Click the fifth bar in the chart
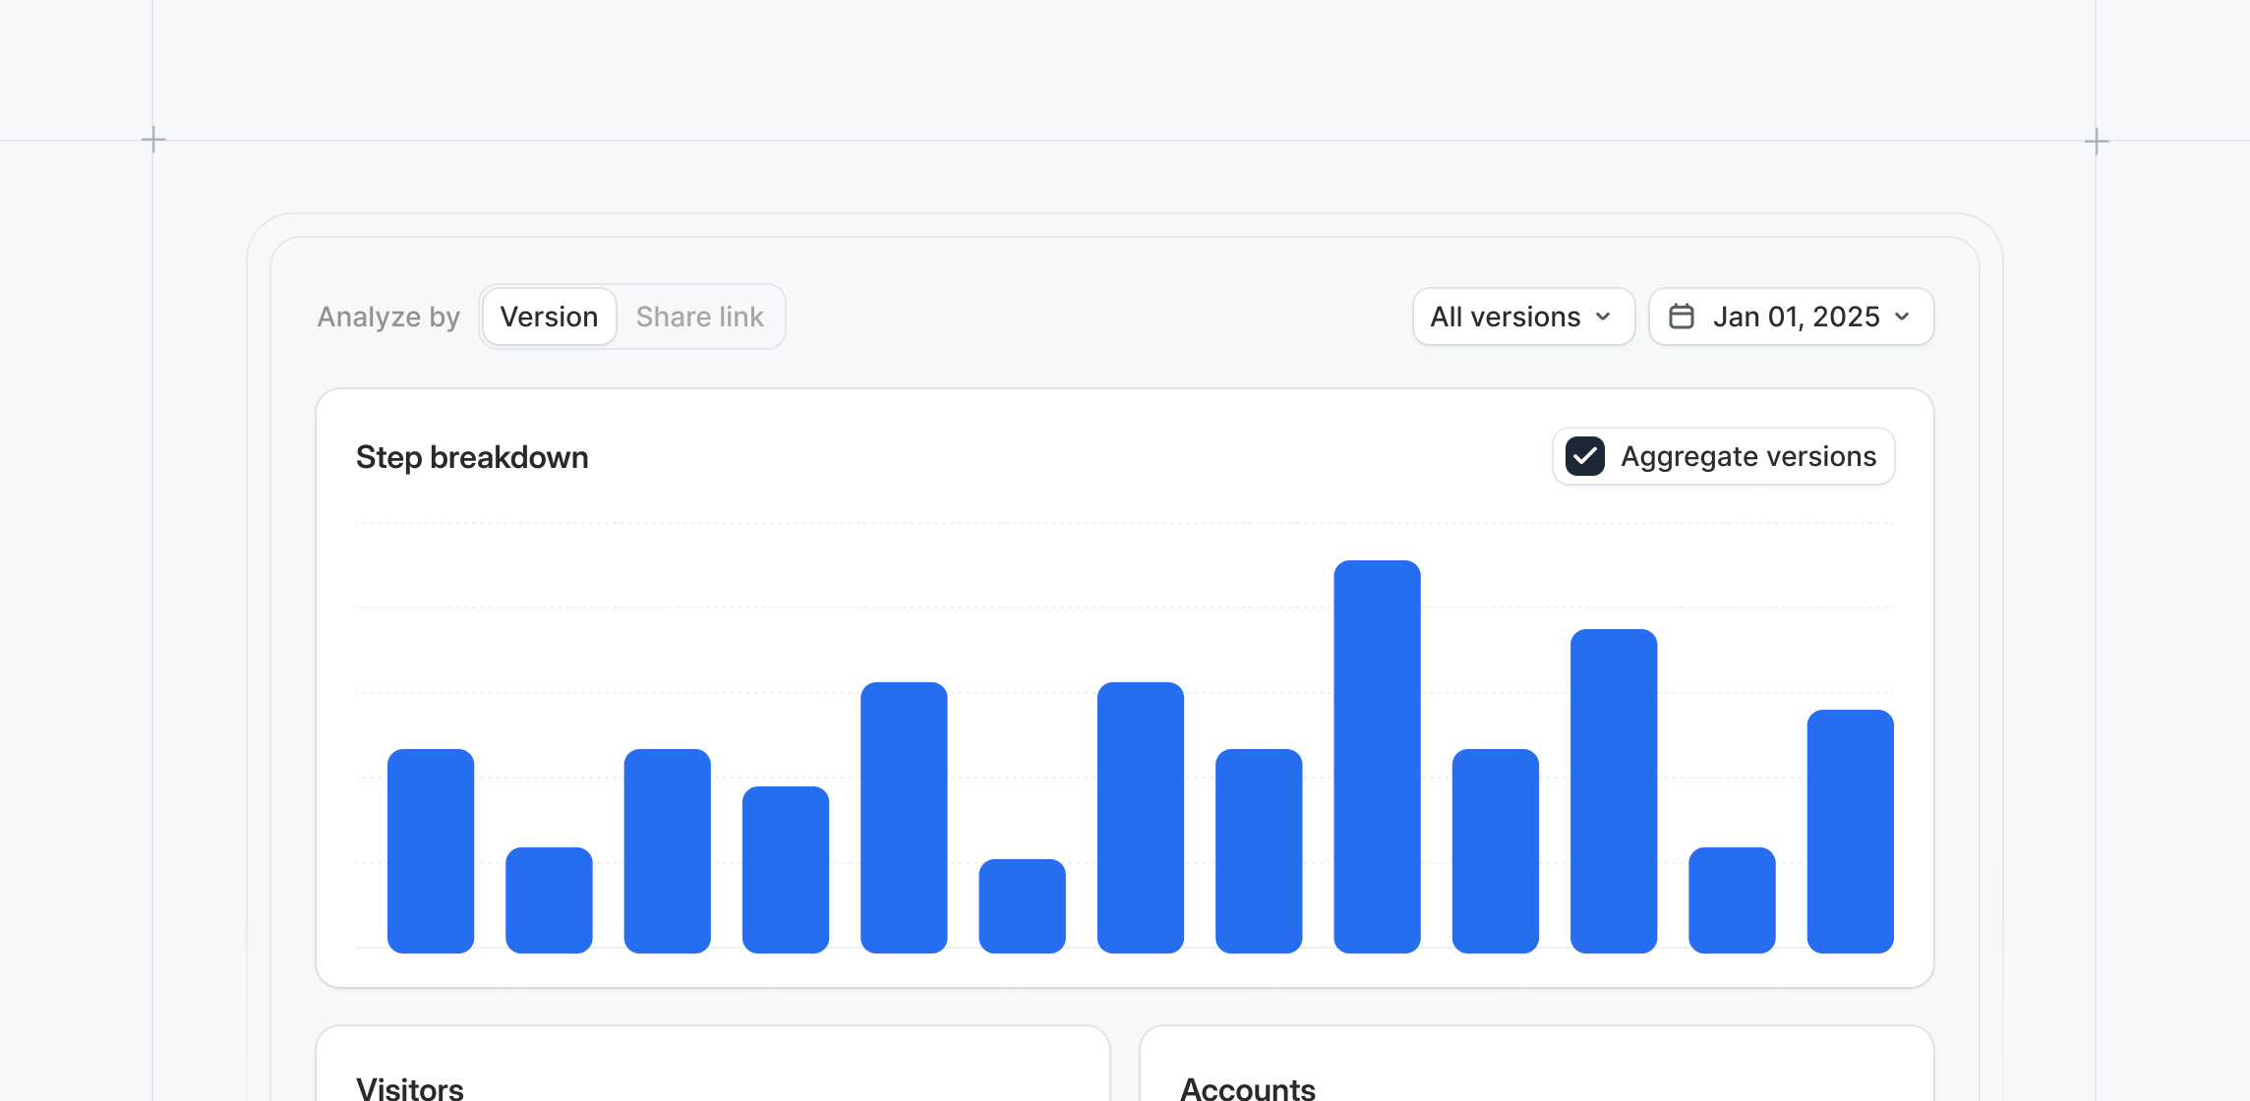This screenshot has width=2250, height=1101. (x=904, y=816)
